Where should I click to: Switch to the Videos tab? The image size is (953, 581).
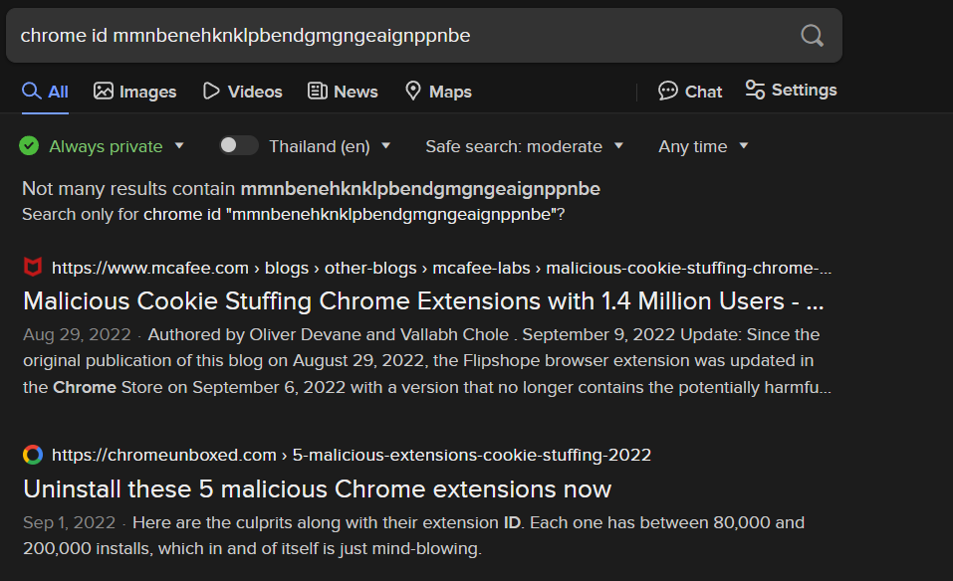[242, 92]
